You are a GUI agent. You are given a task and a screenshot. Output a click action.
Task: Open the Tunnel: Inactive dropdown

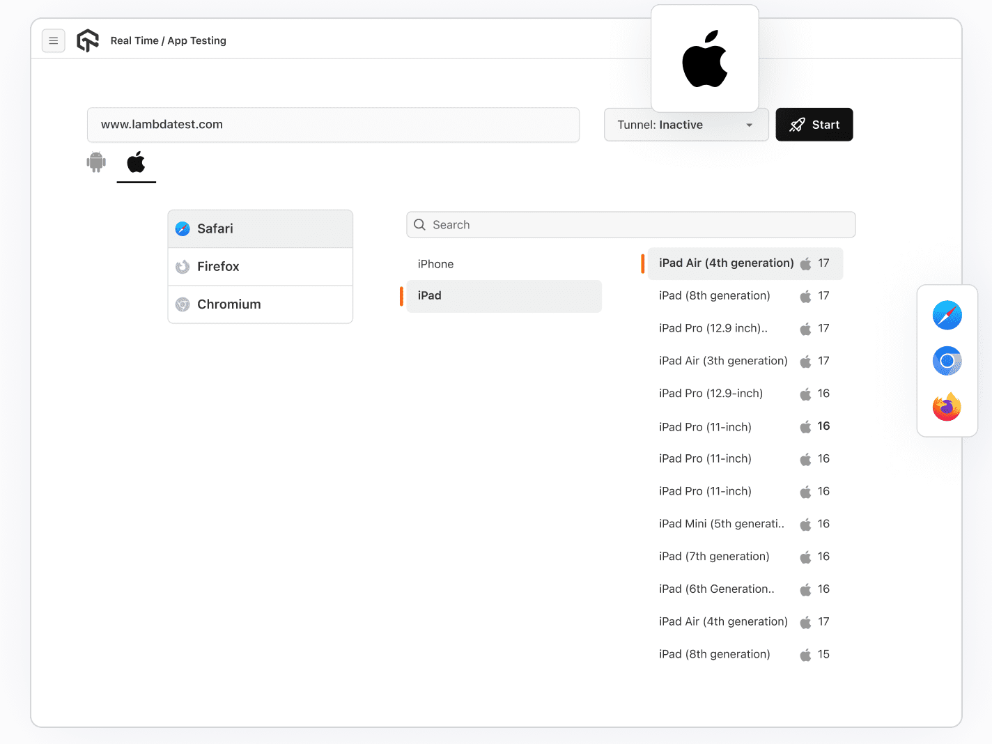(x=685, y=125)
